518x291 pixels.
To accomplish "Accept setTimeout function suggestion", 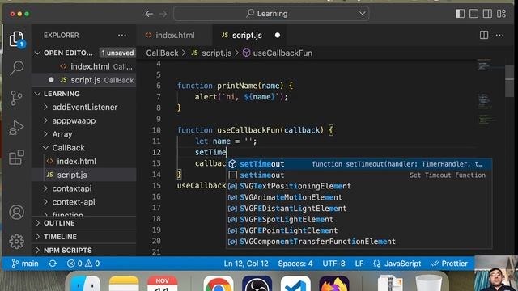I will click(359, 164).
